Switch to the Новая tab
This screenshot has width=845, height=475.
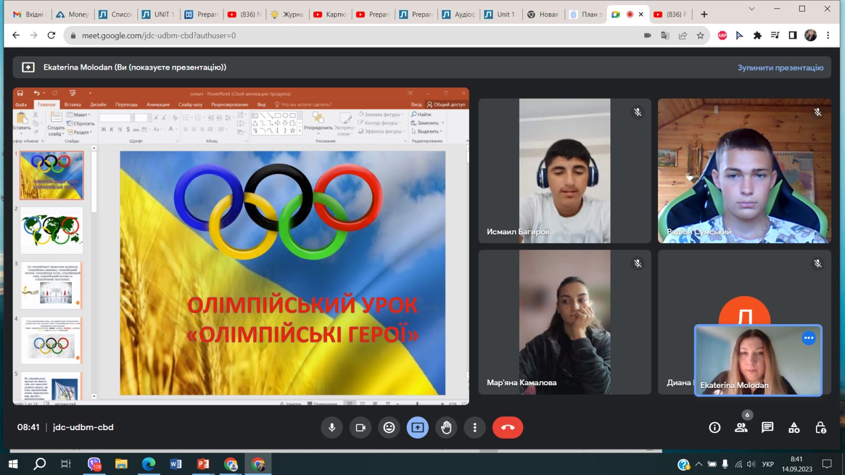543,14
